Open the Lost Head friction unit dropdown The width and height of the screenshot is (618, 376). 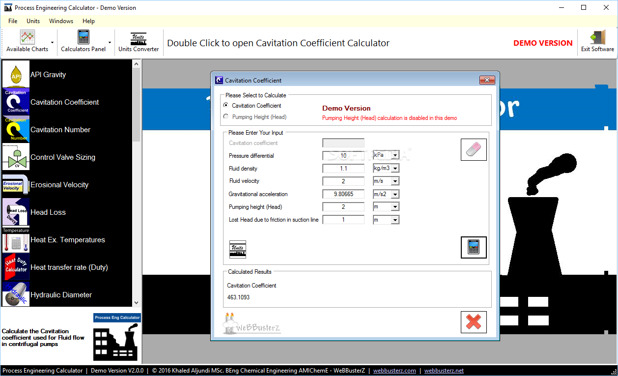point(395,219)
